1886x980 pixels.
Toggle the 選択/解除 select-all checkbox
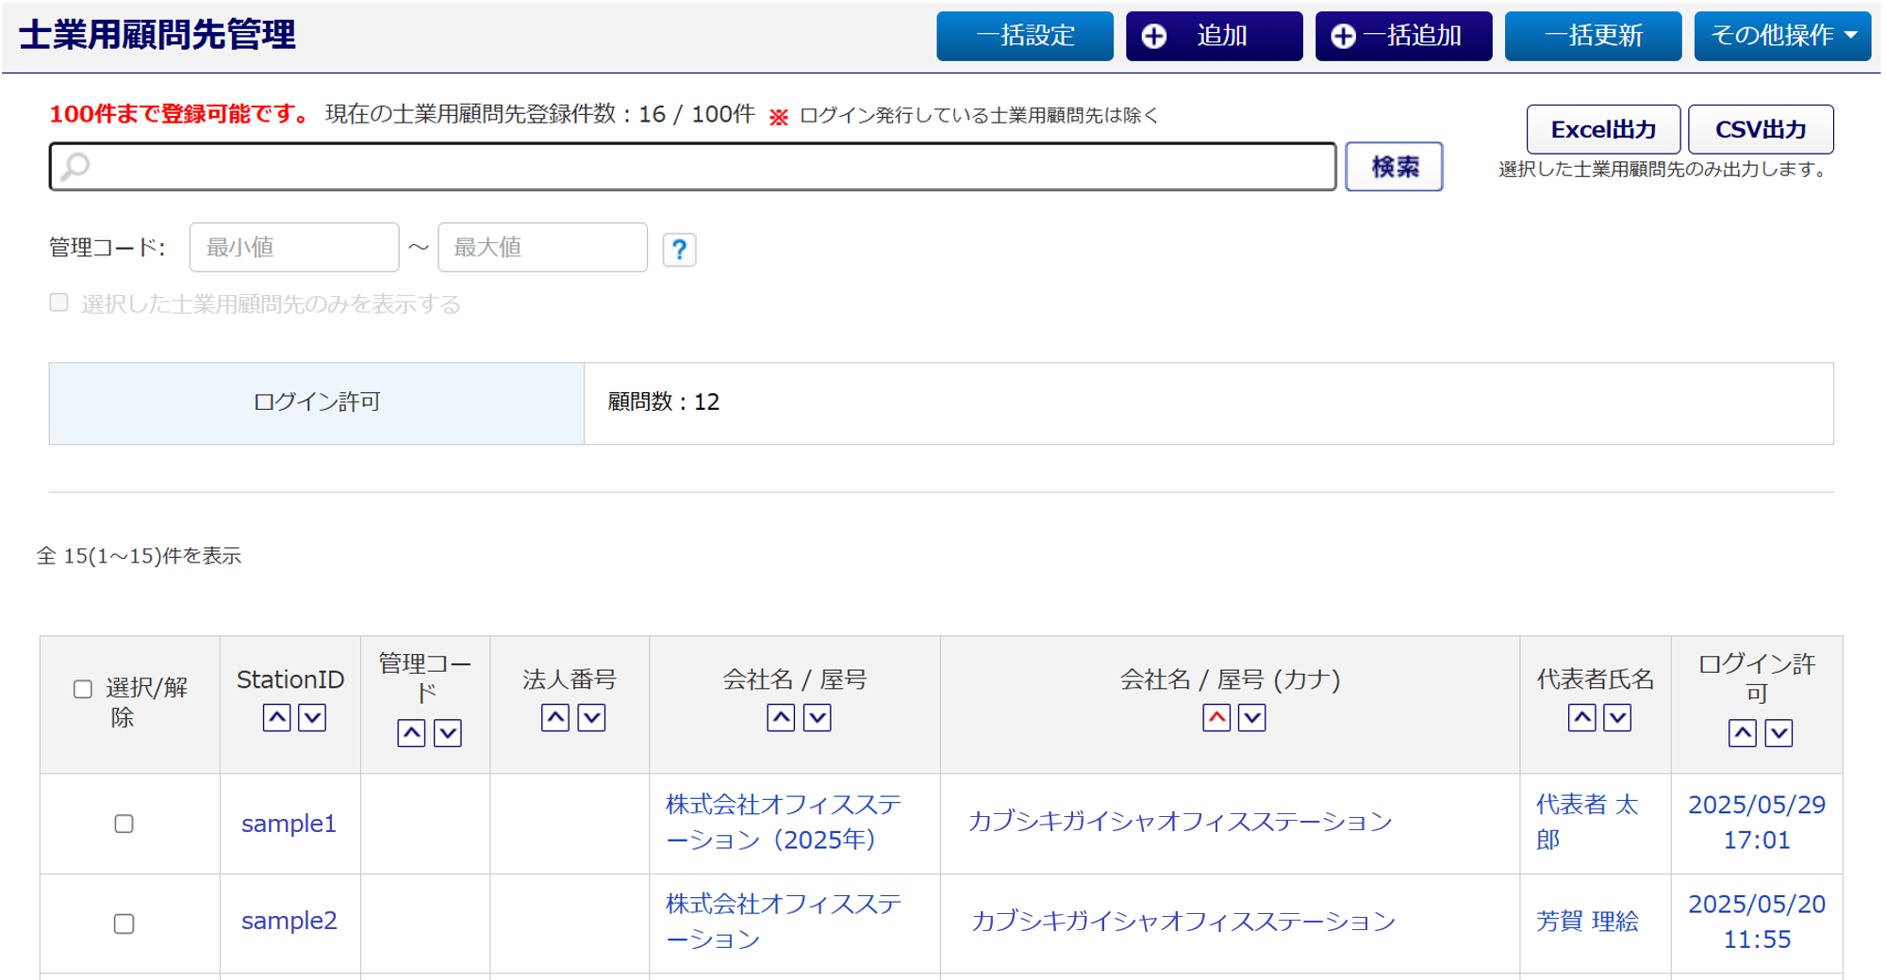(x=83, y=690)
